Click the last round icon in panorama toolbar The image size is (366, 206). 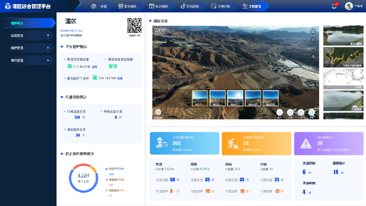(x=312, y=113)
